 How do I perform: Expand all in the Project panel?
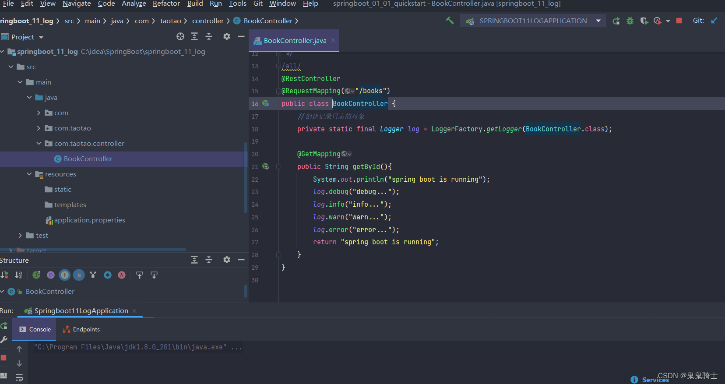[x=194, y=36]
